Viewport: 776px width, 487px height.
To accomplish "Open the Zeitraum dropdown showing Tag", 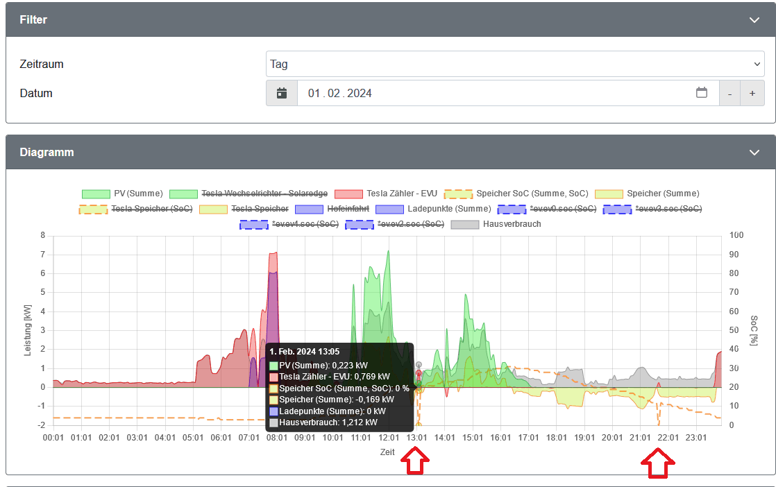I will coord(514,64).
